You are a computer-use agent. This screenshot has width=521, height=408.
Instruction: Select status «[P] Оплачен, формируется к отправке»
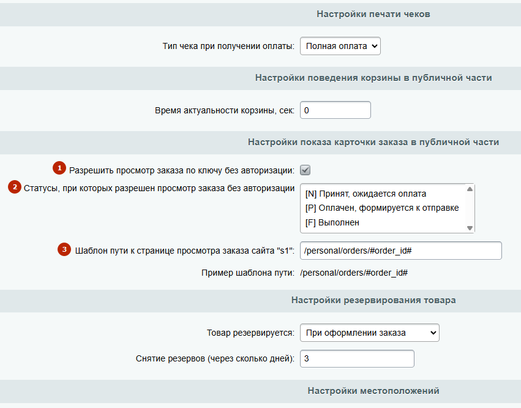382,208
